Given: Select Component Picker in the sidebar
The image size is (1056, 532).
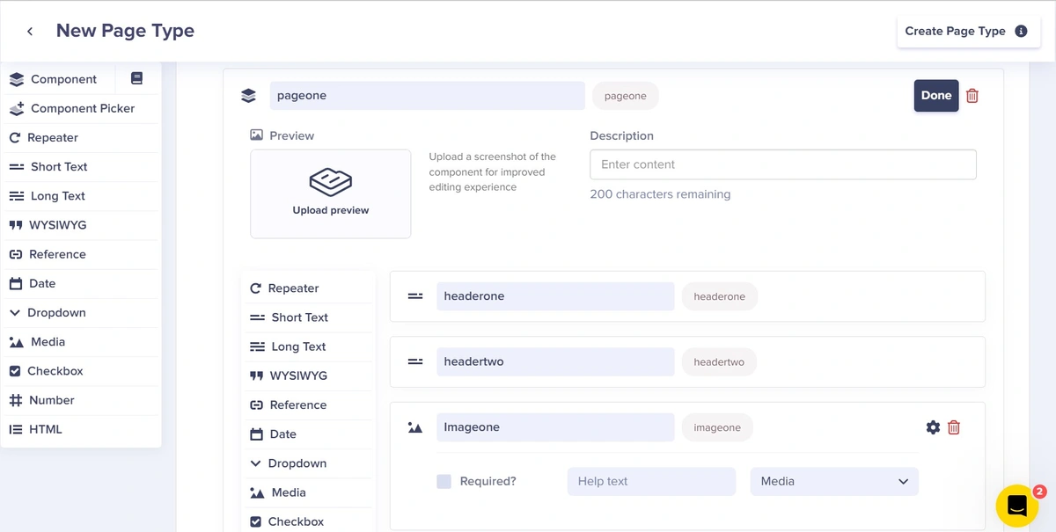Looking at the screenshot, I should [x=82, y=108].
